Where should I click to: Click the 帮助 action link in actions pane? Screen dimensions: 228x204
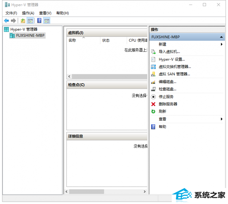pos(162,127)
